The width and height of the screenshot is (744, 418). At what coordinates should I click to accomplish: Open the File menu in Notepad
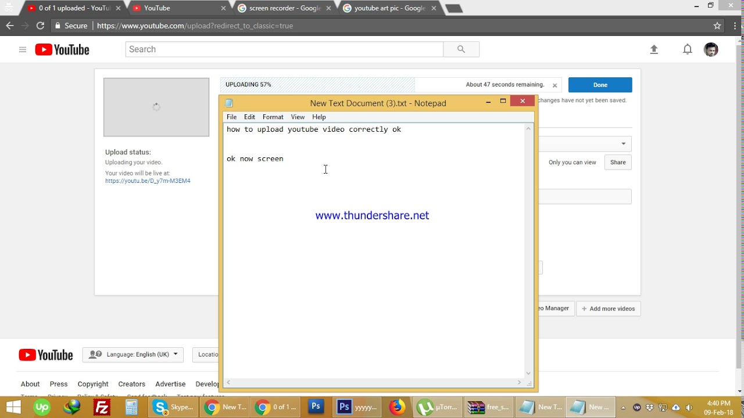[x=231, y=117]
